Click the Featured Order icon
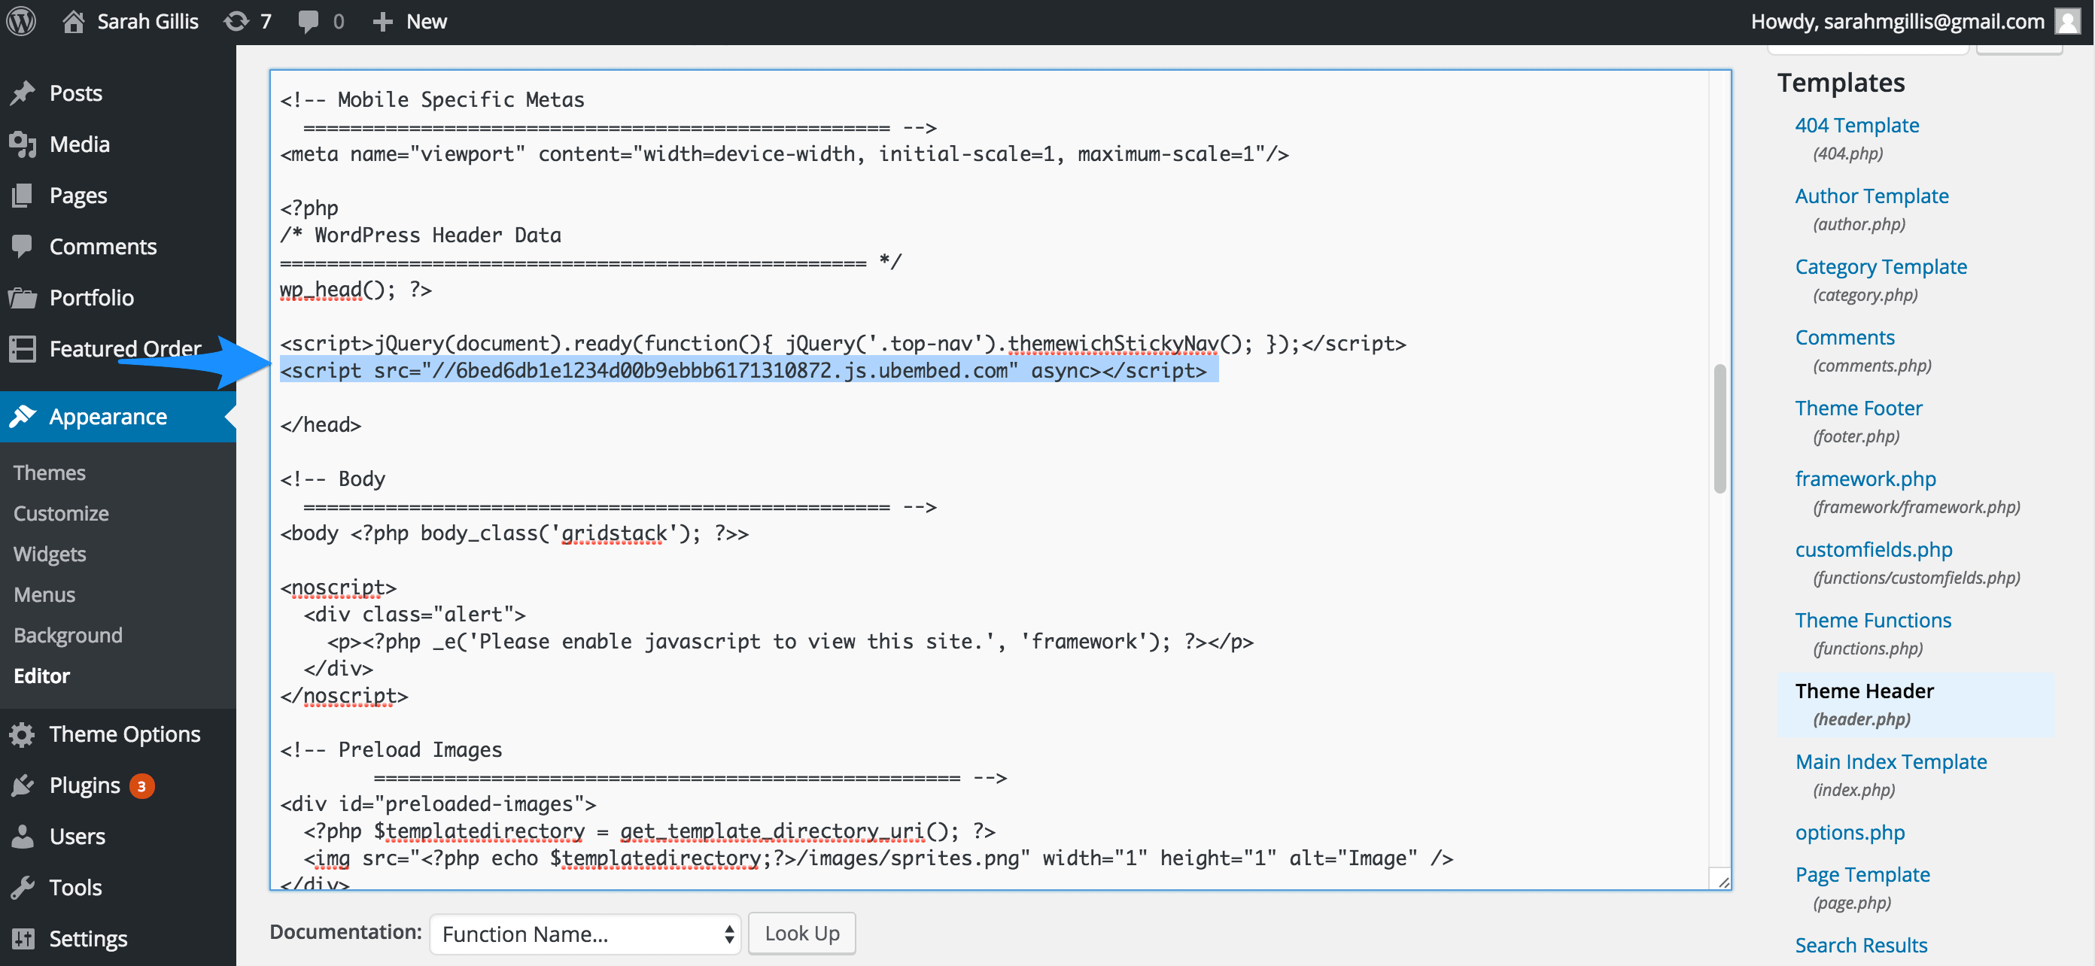This screenshot has height=966, width=2095. pos(23,348)
